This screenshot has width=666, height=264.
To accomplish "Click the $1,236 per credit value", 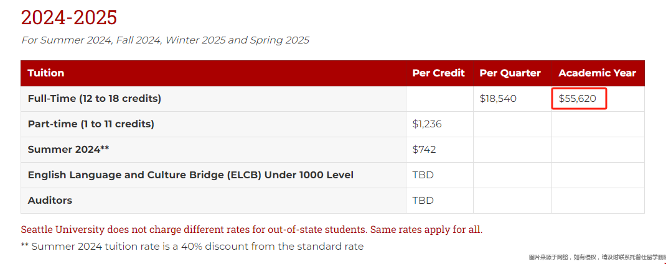I will click(x=427, y=124).
